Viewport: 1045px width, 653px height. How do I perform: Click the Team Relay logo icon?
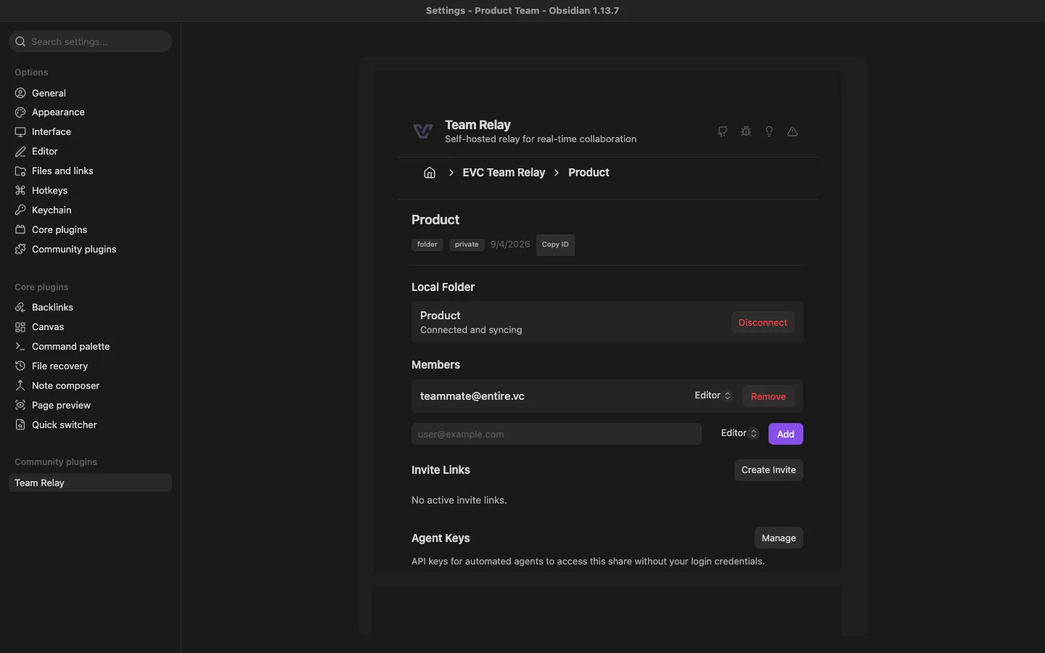[423, 131]
